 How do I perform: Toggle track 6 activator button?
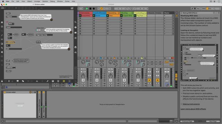[124, 80]
